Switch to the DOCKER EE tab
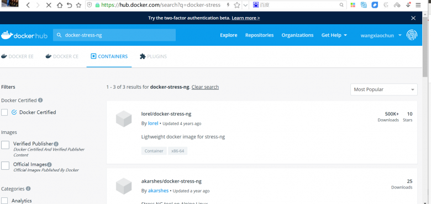The width and height of the screenshot is (431, 204). point(17,56)
